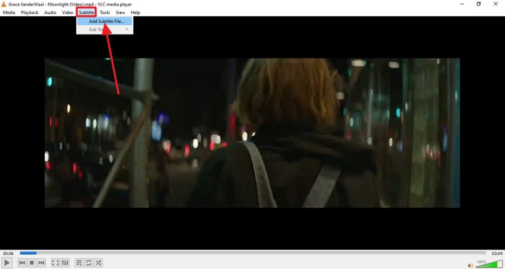Click the elapsed time 00:06 label

8,253
